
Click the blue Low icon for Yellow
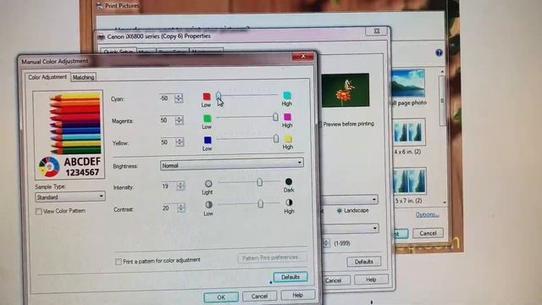[207, 140]
